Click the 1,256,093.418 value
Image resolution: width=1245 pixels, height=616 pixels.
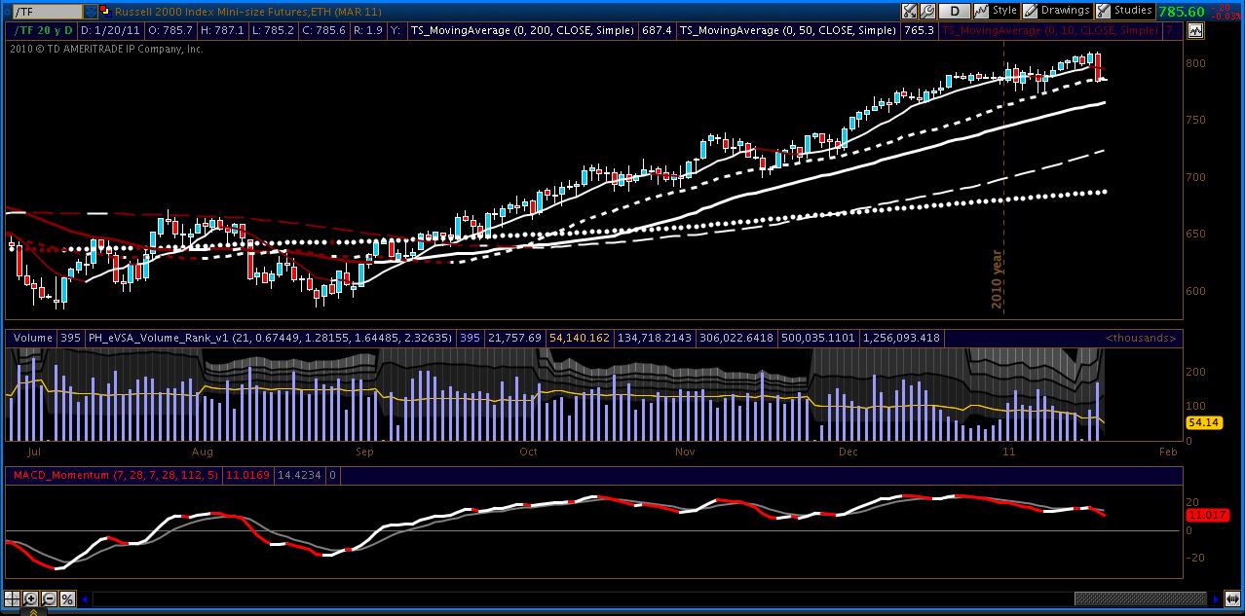[x=901, y=339]
